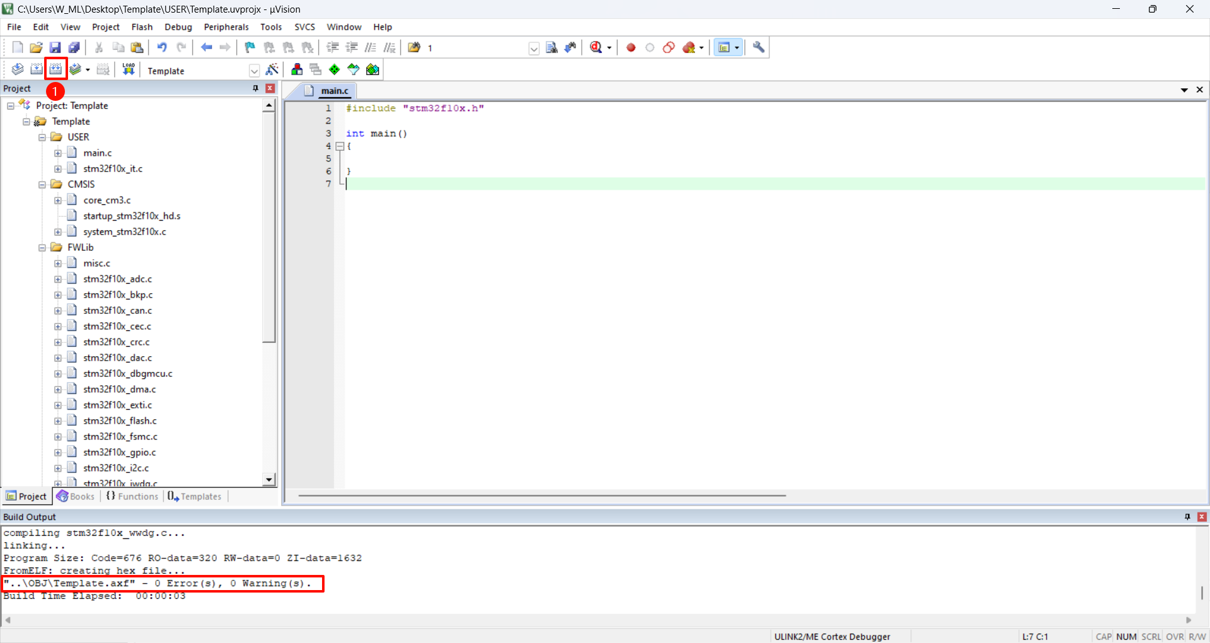This screenshot has width=1210, height=643.
Task: Click the Rebuild all target files icon
Action: tap(56, 69)
